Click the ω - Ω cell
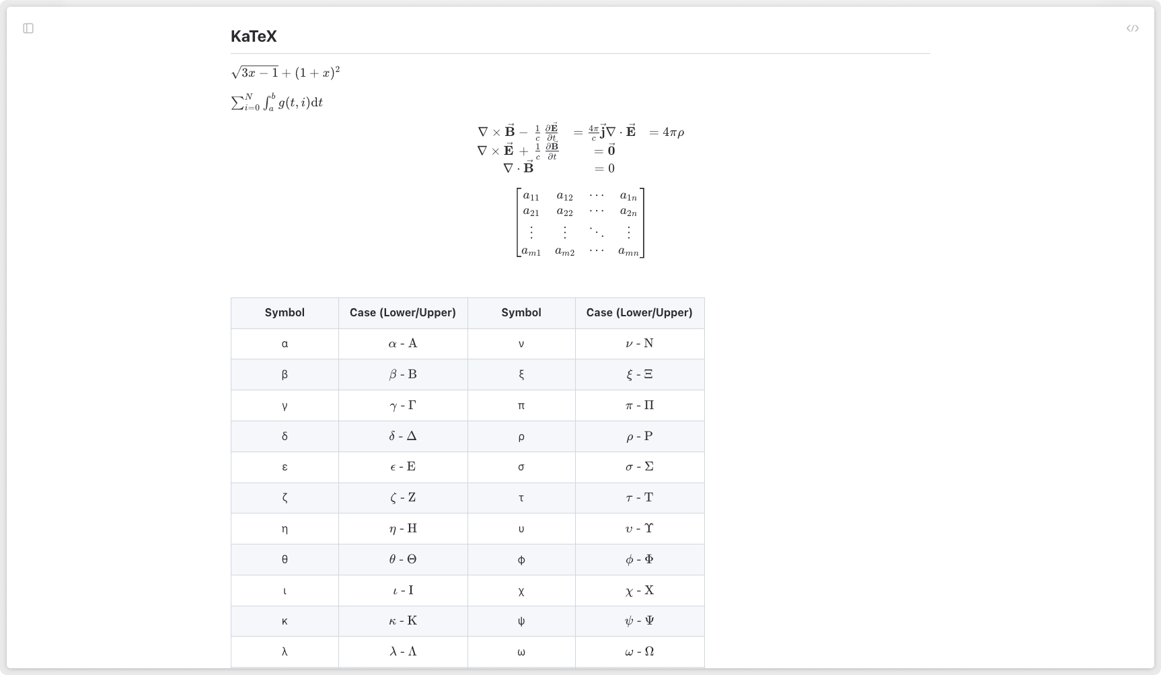Screen dimensions: 1161x675 [x=640, y=652]
